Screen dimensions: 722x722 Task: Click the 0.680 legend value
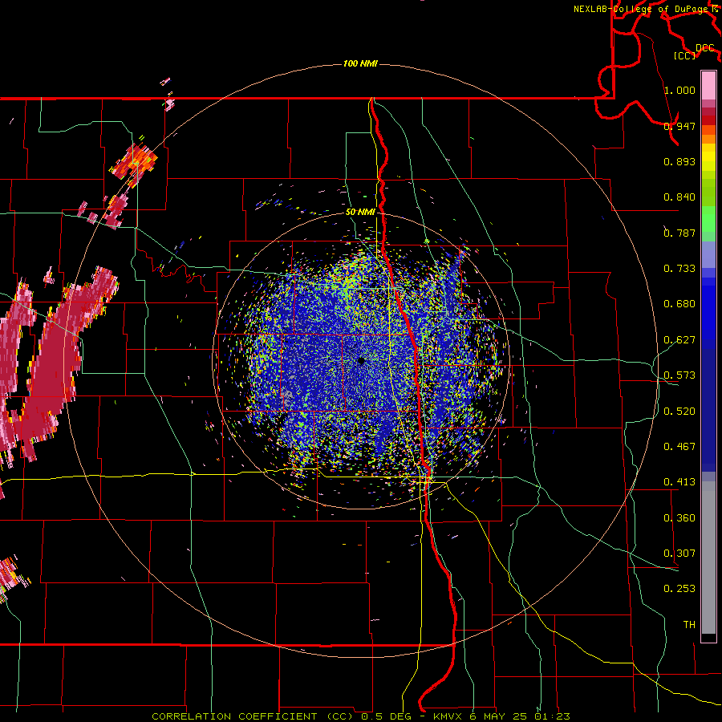tap(679, 304)
